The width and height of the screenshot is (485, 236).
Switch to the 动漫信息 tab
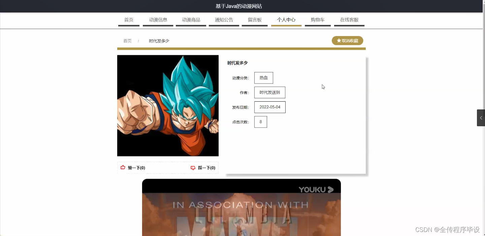(158, 20)
